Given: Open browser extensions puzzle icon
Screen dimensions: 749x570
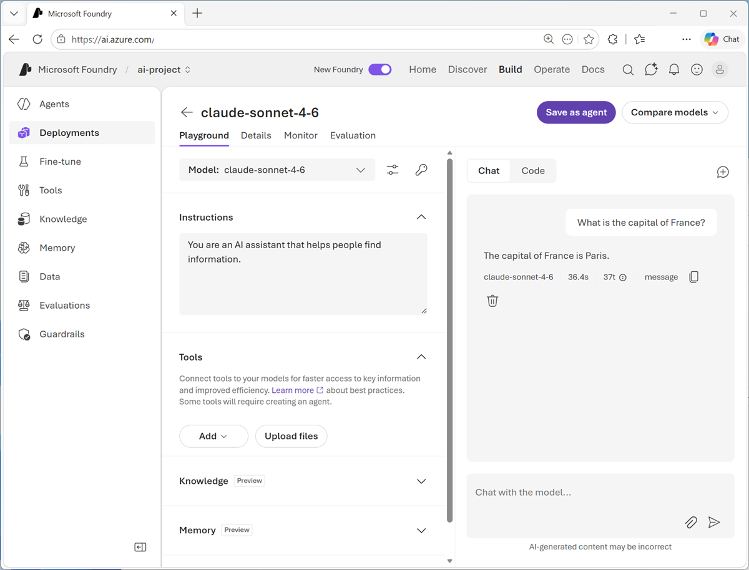Looking at the screenshot, I should click(x=613, y=39).
